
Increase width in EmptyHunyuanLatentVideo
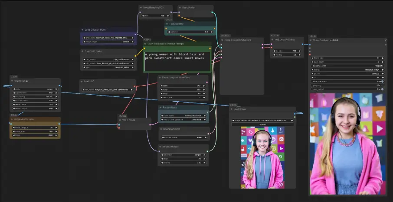(204, 86)
